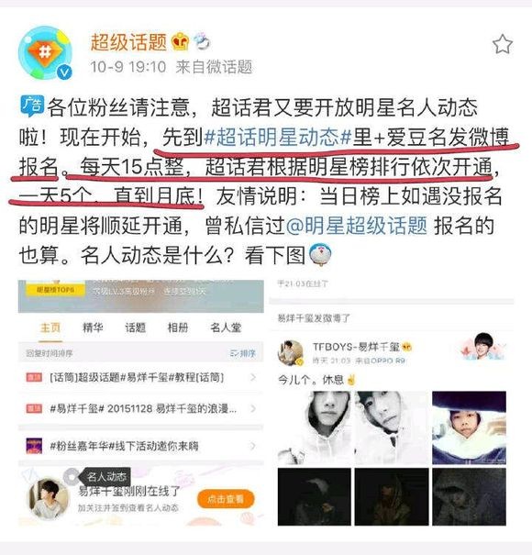The width and height of the screenshot is (532, 555).
Task: Open the 超级话题 profile avatar
Action: [x=45, y=52]
